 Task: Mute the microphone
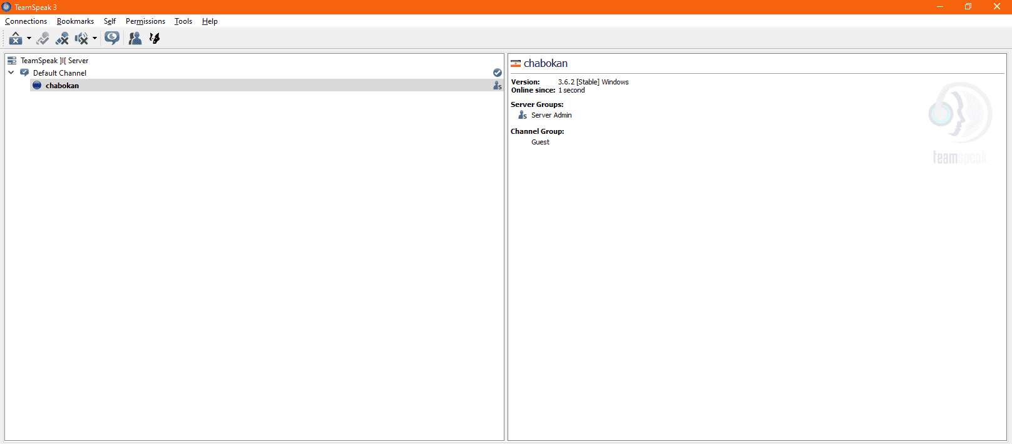coord(62,39)
